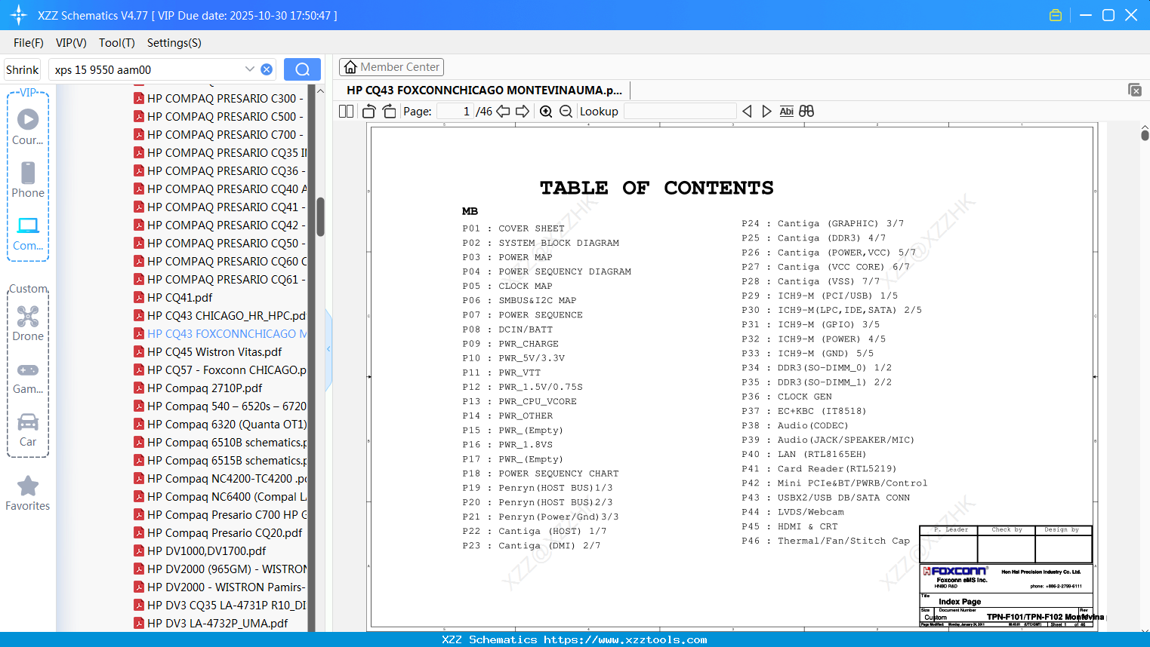
Task: Click the toolbox icon in title bar
Action: click(1056, 15)
